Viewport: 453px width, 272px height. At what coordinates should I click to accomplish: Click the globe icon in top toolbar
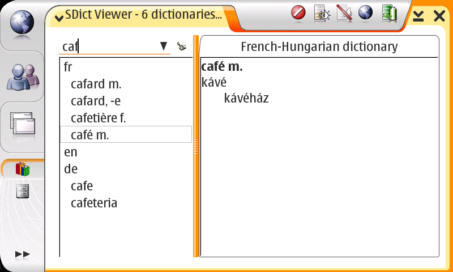[366, 12]
